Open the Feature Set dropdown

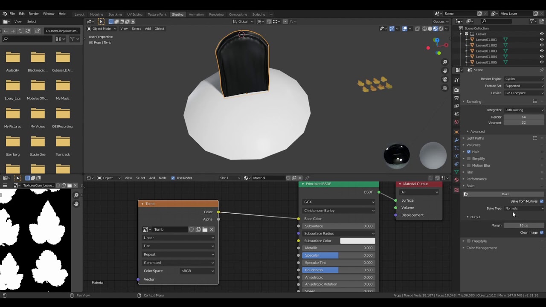(524, 86)
